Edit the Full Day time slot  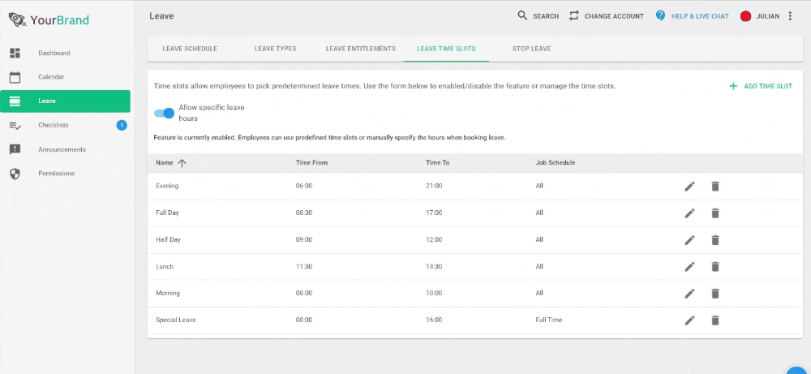pyautogui.click(x=689, y=213)
